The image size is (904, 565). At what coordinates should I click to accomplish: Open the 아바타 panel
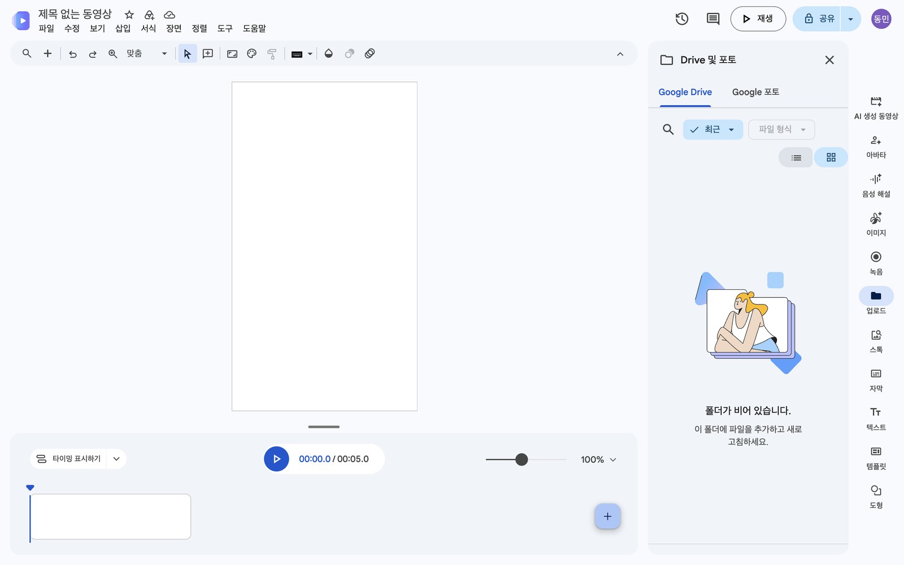point(876,147)
